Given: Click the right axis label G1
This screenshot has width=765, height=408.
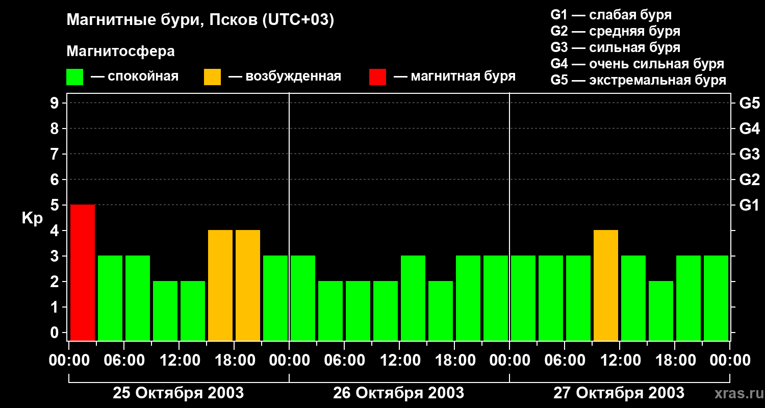Looking at the screenshot, I should coord(749,205).
